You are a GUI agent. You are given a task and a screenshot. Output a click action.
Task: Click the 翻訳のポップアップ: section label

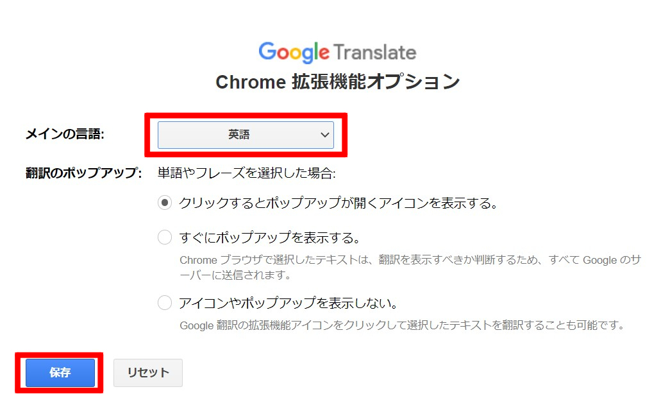point(83,173)
